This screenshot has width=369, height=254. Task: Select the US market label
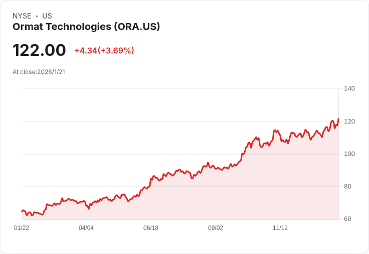point(47,16)
